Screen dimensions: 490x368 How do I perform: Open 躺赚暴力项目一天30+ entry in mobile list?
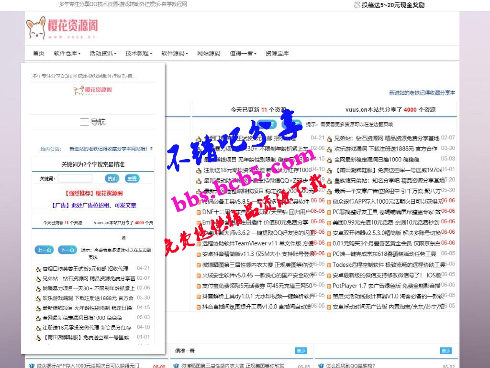tap(89, 288)
